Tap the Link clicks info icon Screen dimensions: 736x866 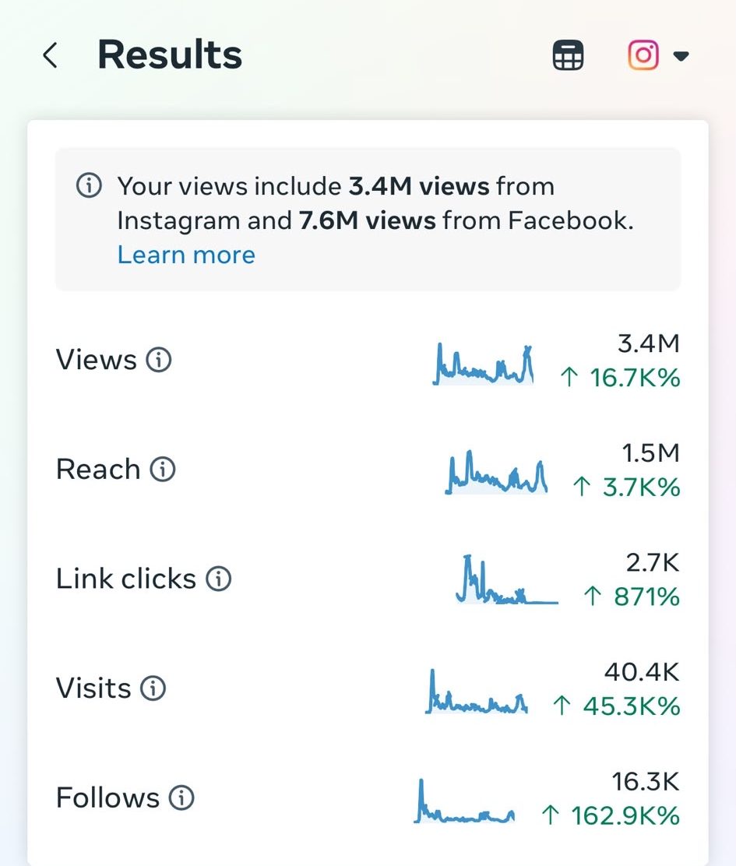[219, 579]
